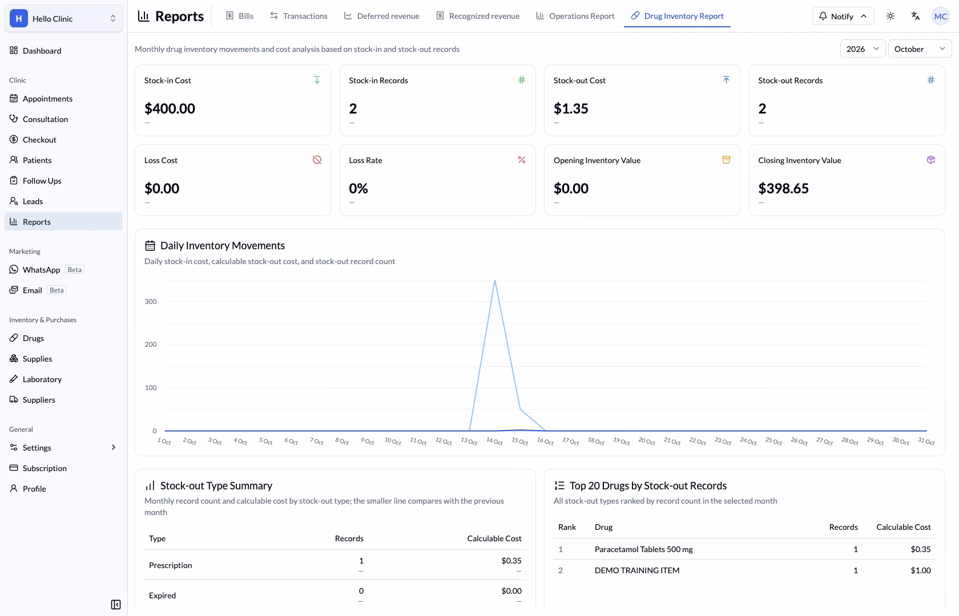The image size is (959, 616).
Task: Select Reports in the sidebar
Action: tap(63, 222)
